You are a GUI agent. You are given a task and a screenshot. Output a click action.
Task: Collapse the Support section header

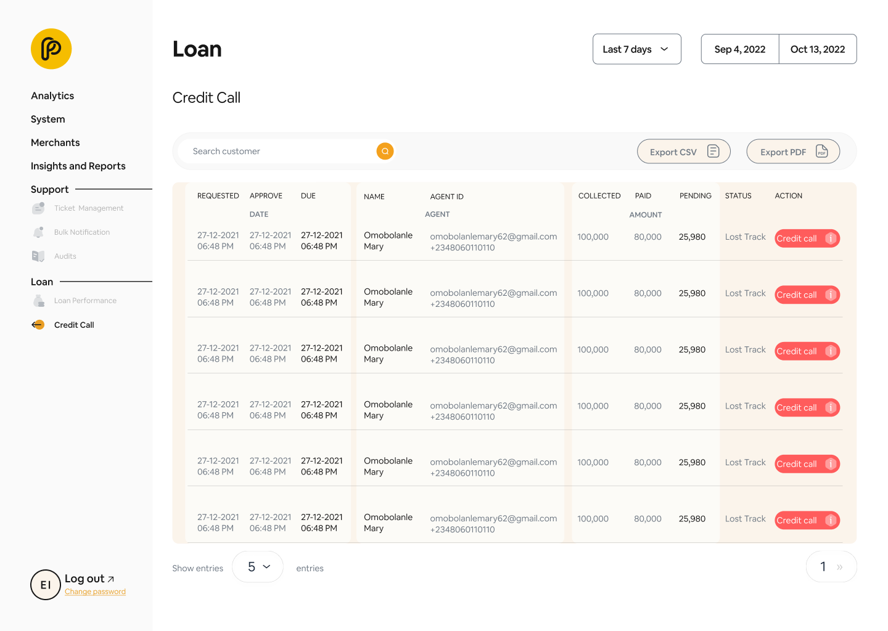50,189
